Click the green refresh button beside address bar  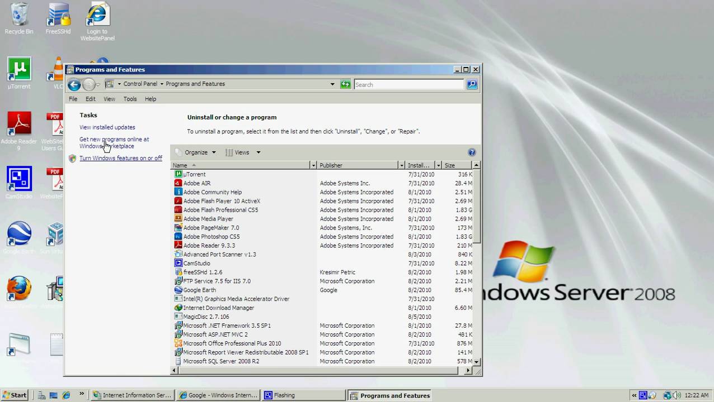click(x=345, y=84)
